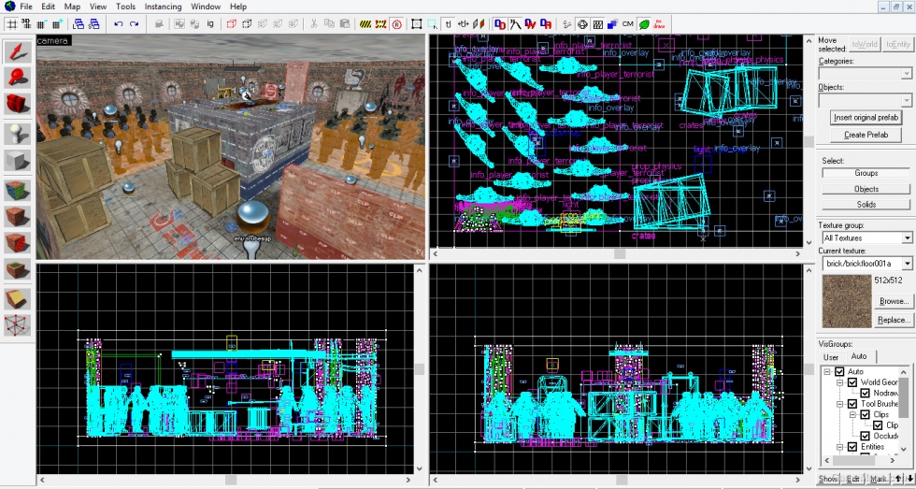This screenshot has height=489, width=916.
Task: Click the Browse texture button
Action: pos(894,301)
